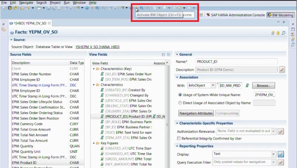Image resolution: width=297 pixels, height=168 pixels.
Task: Click Navigation Attributes button
Action: [196, 113]
